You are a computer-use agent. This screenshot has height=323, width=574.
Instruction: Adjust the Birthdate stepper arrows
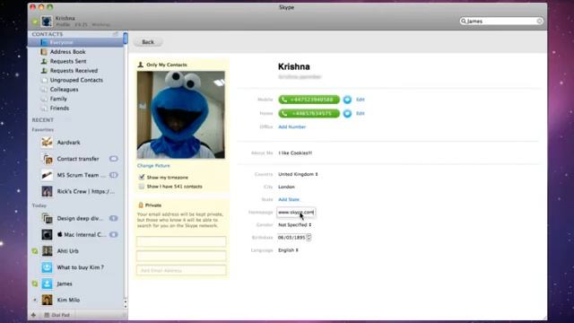click(309, 238)
